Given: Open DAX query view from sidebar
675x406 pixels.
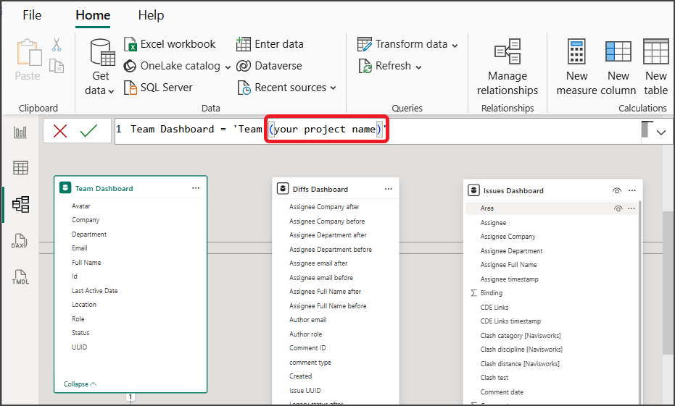Looking at the screenshot, I should pyautogui.click(x=20, y=240).
